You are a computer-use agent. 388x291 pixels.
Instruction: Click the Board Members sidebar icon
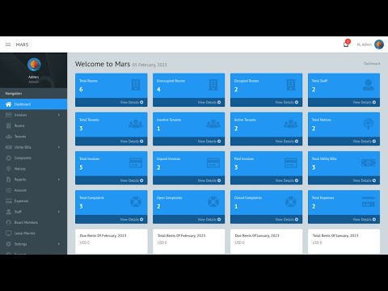[x=9, y=222]
